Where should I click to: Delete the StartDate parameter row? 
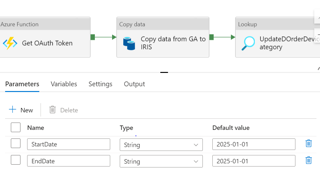309,144
